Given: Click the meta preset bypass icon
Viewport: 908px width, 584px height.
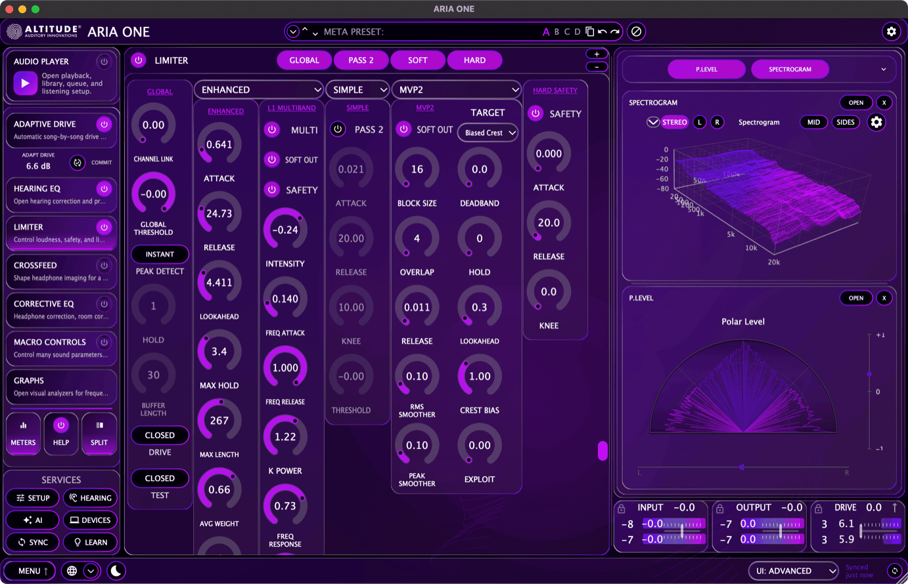Looking at the screenshot, I should 636,31.
